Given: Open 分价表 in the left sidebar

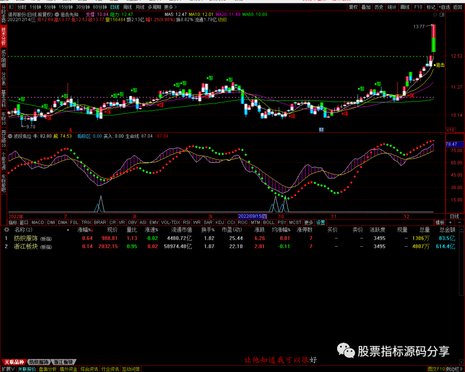Looking at the screenshot, I should click(3, 78).
